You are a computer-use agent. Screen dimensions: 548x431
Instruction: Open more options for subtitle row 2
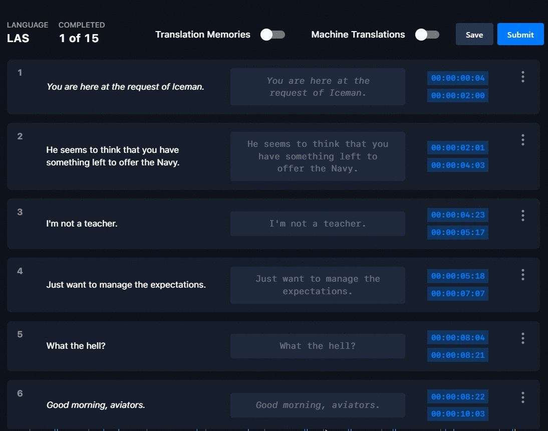point(523,140)
